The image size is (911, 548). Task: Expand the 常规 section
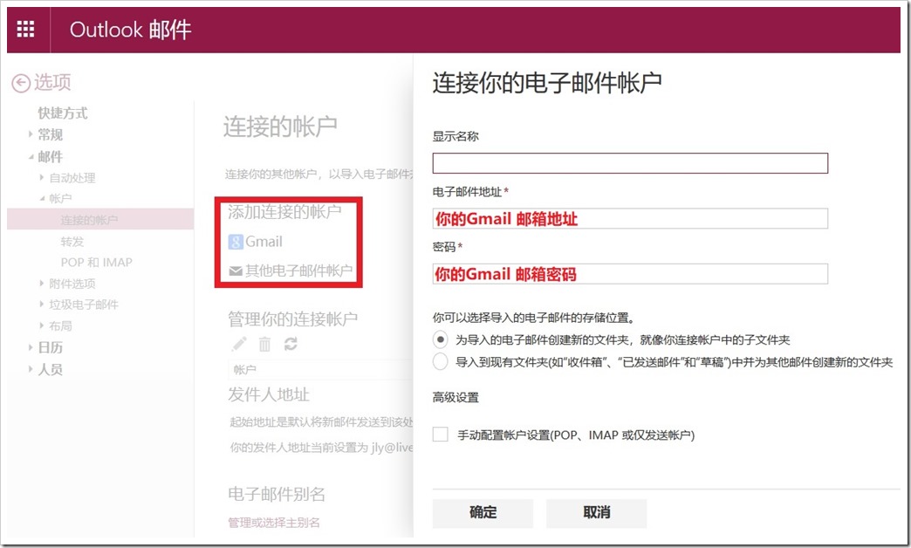point(31,134)
